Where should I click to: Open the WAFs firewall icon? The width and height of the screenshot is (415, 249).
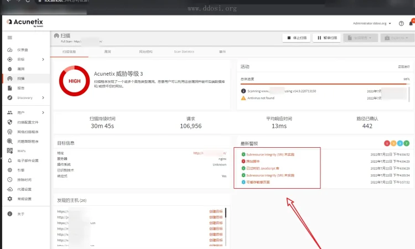(10, 151)
